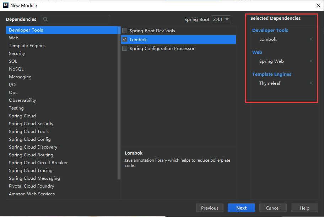The width and height of the screenshot is (324, 217).
Task: Select Spring Cloud Tools category
Action: pyautogui.click(x=61, y=132)
